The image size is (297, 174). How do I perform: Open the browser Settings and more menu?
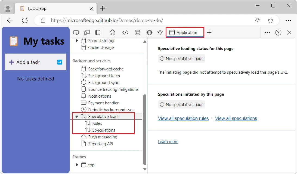click(289, 20)
